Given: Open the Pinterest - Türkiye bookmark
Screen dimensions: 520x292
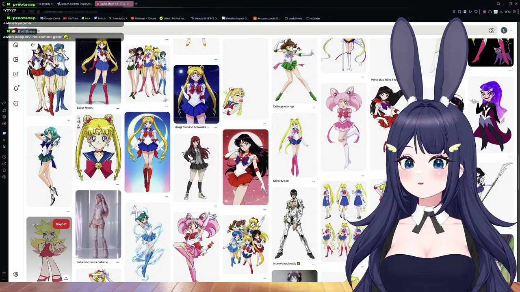Looking at the screenshot, I should point(143,18).
